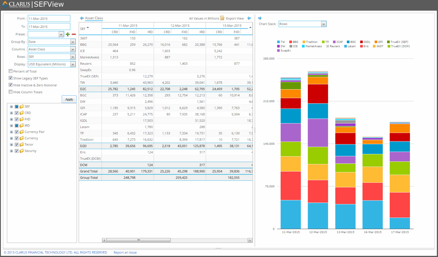This screenshot has height=257, width=438.
Task: Expand the SEF tree node
Action: point(11,107)
